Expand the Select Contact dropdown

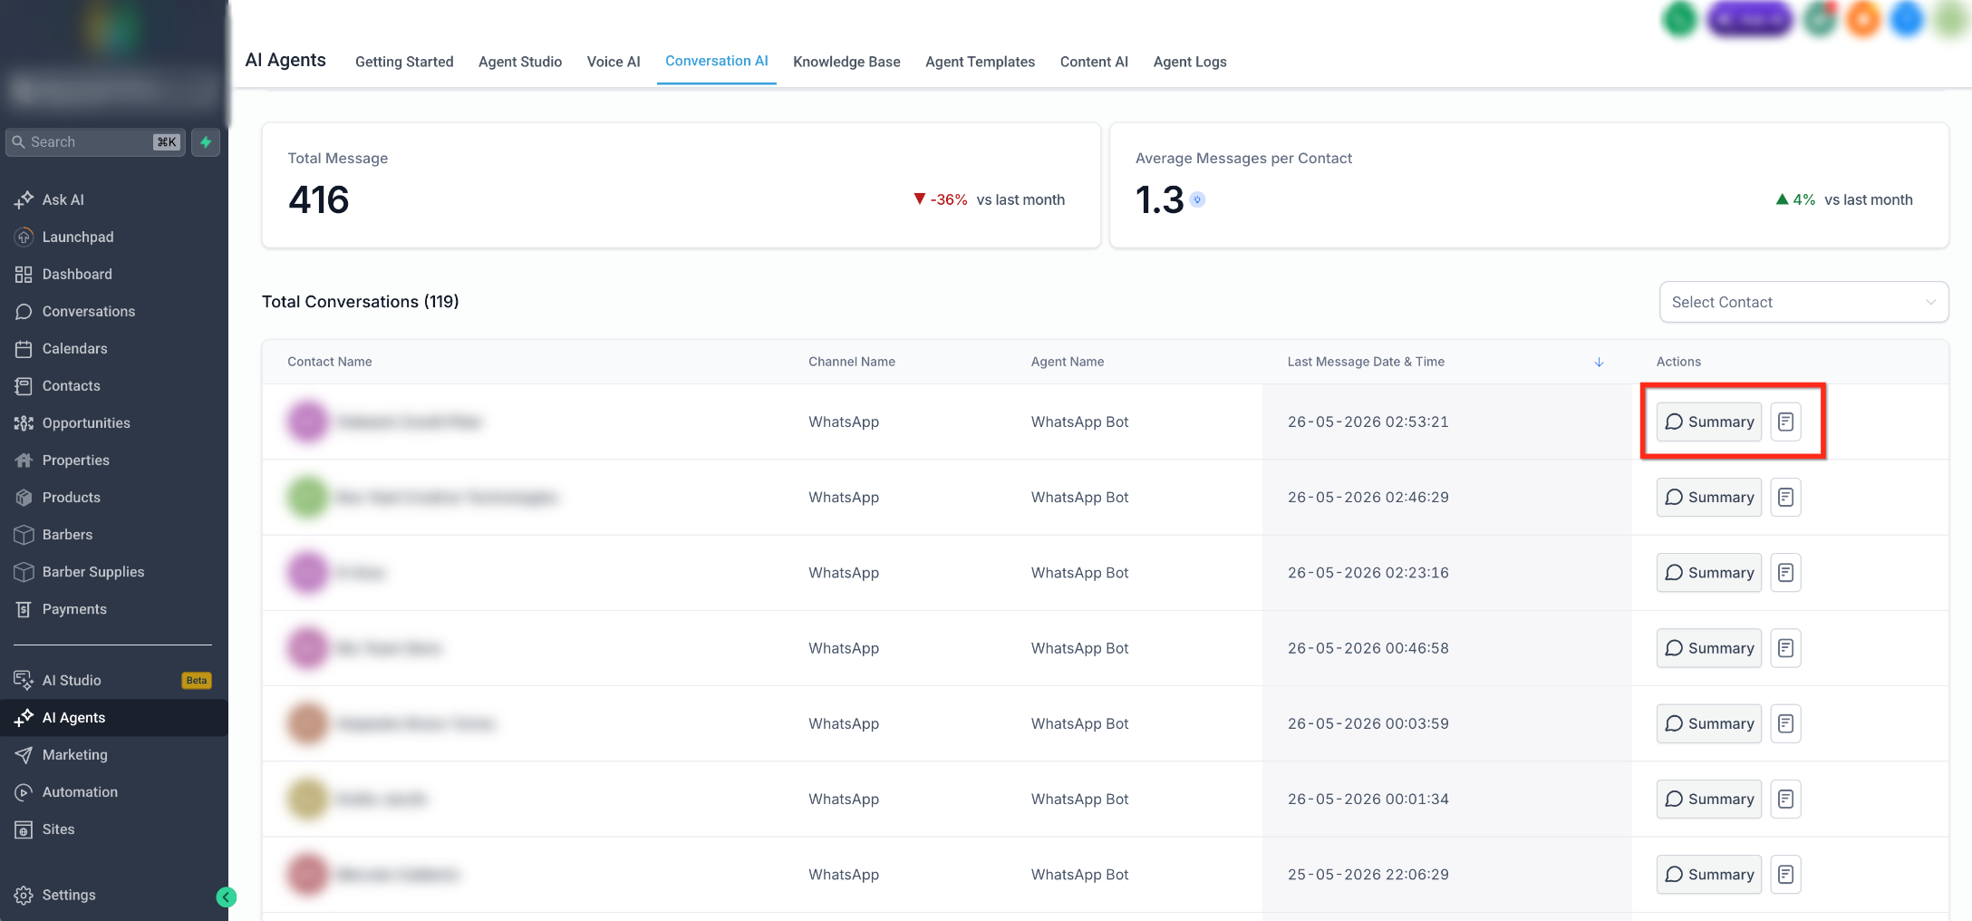pos(1803,302)
